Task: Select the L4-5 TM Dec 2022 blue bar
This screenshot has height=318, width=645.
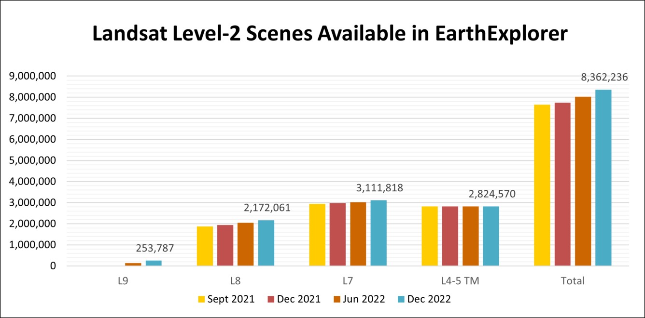Action: [491, 236]
